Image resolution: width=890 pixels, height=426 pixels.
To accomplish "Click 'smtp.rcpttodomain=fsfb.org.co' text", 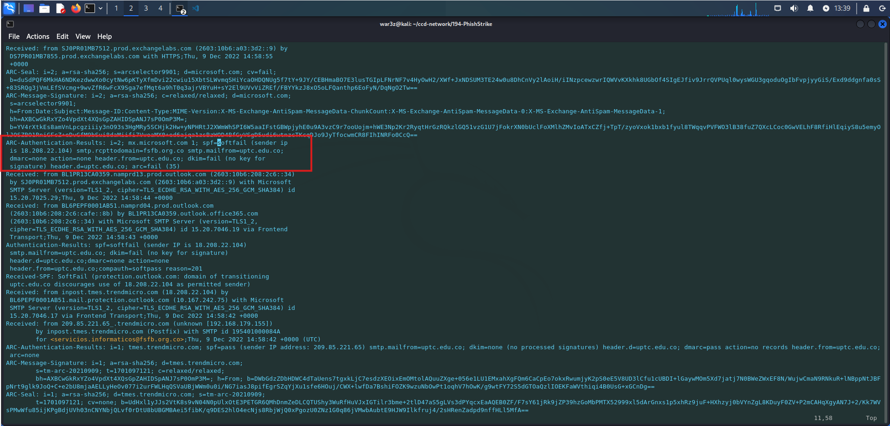I will (130, 151).
